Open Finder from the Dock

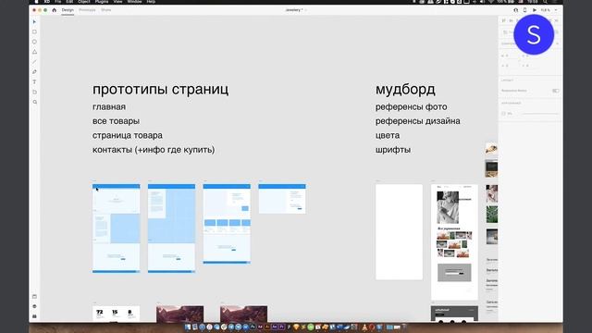coord(188,327)
